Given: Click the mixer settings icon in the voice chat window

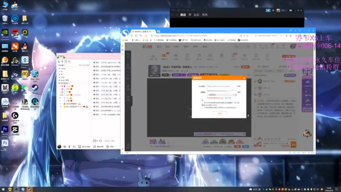Looking at the screenshot, I should [74, 147].
